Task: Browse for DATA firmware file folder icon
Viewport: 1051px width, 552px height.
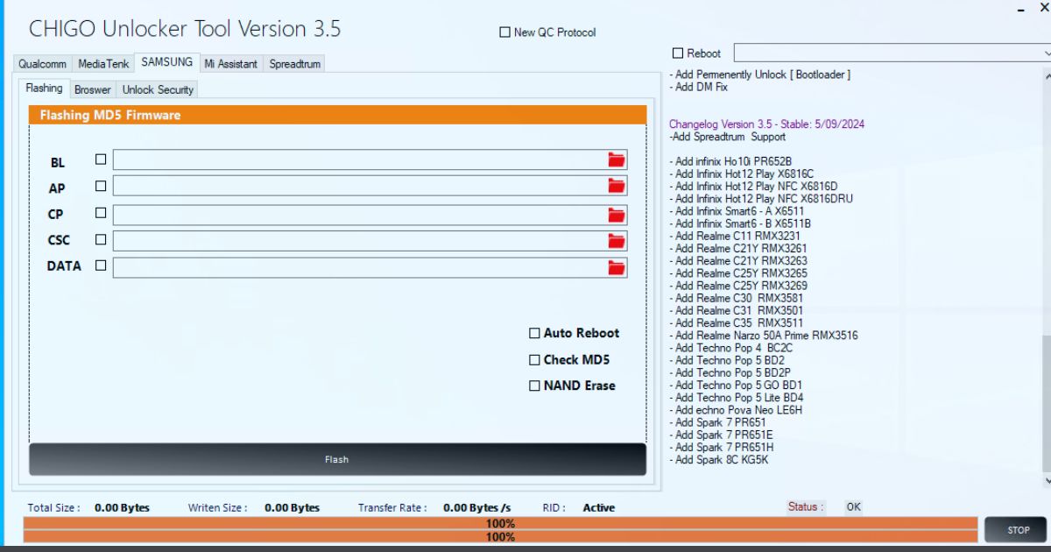Action: [x=617, y=267]
